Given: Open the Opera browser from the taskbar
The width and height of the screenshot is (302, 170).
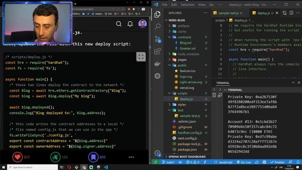Looking at the screenshot, I should pyautogui.click(x=69, y=167).
